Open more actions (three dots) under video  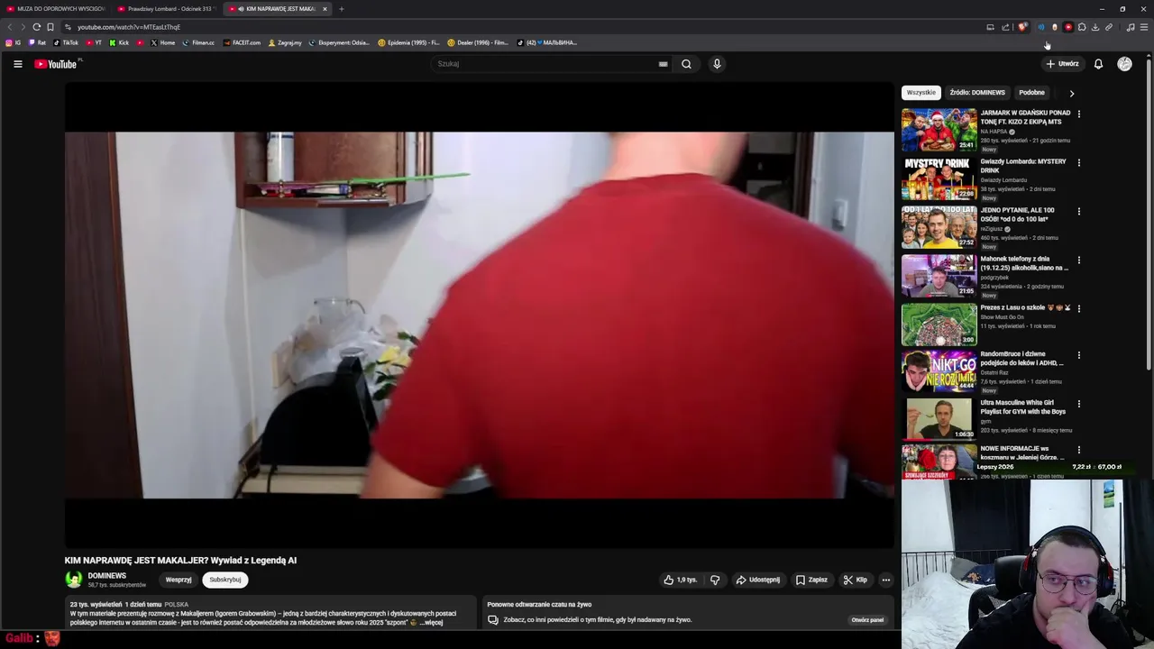click(885, 580)
